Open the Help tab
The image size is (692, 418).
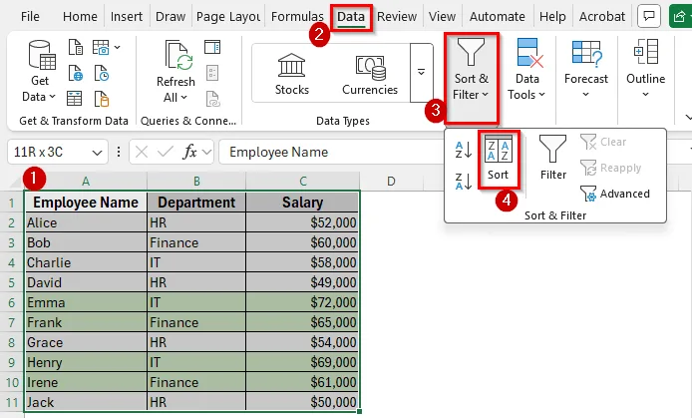552,16
